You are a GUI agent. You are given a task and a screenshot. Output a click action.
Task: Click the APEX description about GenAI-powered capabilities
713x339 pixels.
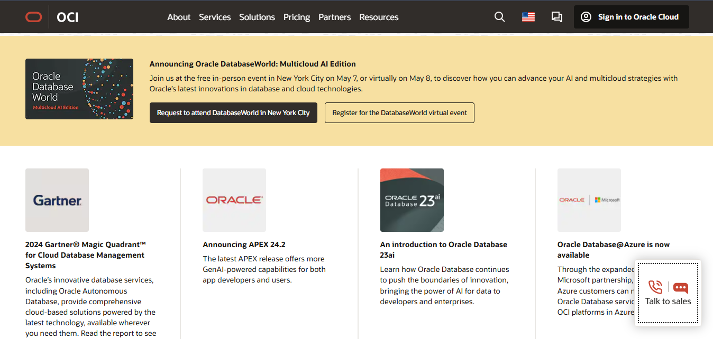point(264,269)
